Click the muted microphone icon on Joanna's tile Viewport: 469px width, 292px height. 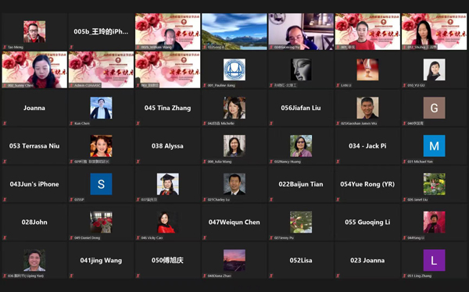[x=5, y=123]
